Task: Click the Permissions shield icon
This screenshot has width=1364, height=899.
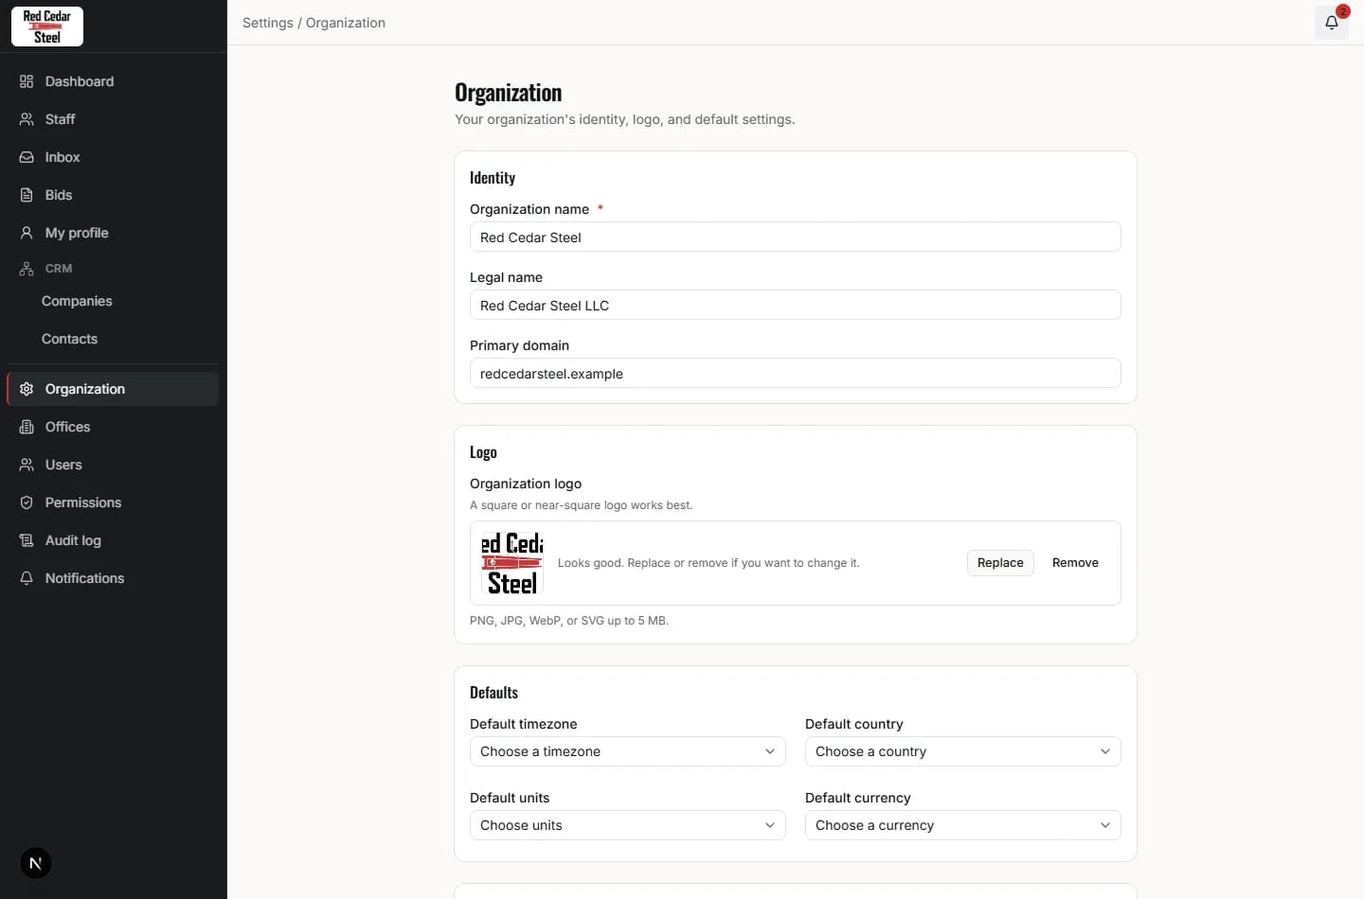Action: 27,502
